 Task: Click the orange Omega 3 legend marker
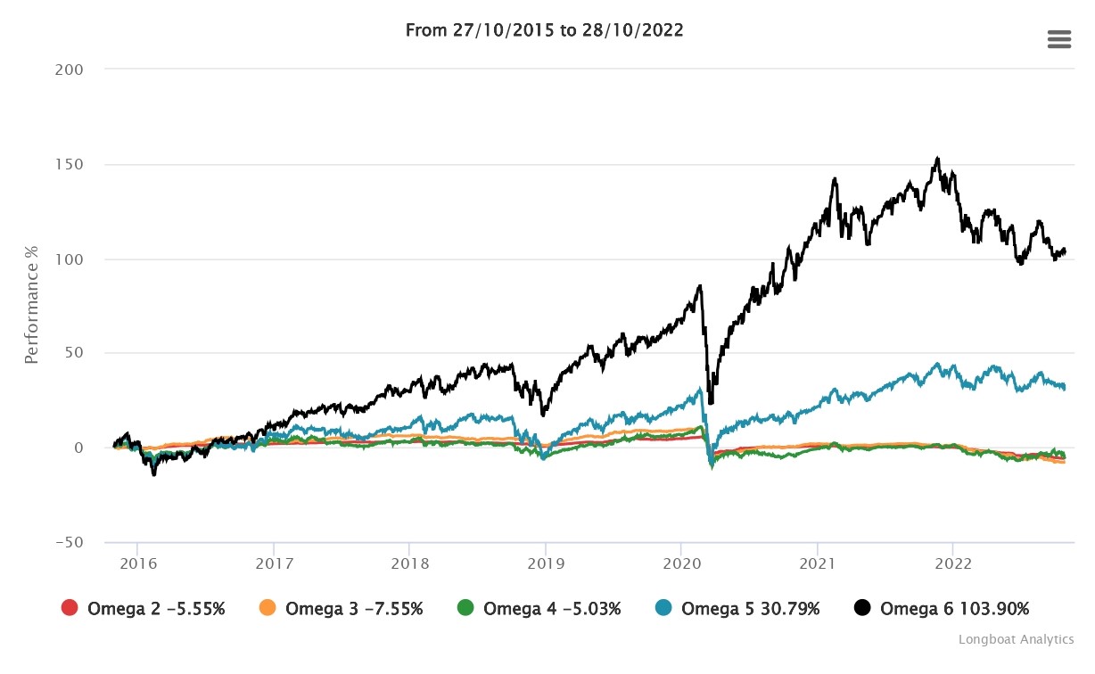(x=268, y=609)
